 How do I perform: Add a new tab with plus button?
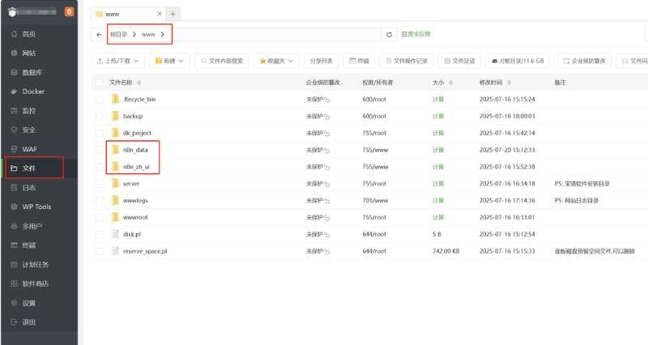(173, 14)
